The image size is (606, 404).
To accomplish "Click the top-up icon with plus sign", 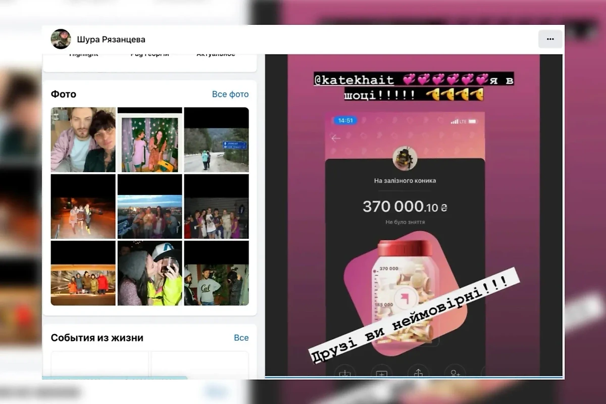I will 381,373.
